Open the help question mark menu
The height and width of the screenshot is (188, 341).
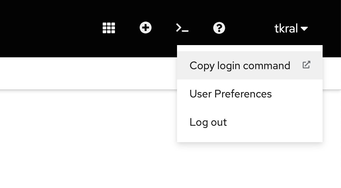(x=219, y=28)
